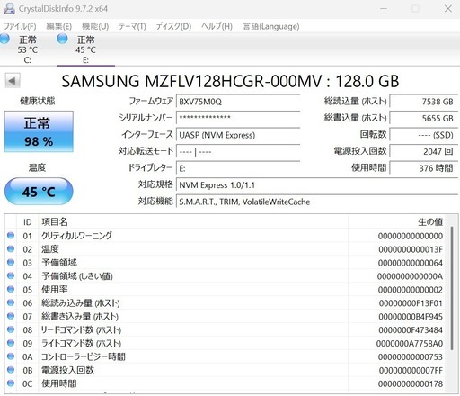Image resolution: width=460 pixels, height=396 pixels.
Task: Click the status dot of row 0C 使用時間
Action: coord(11,383)
